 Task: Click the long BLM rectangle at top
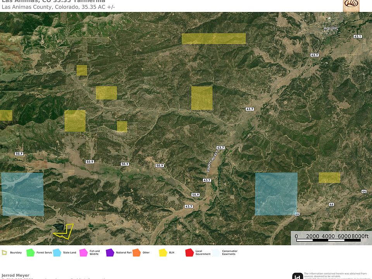[214, 38]
